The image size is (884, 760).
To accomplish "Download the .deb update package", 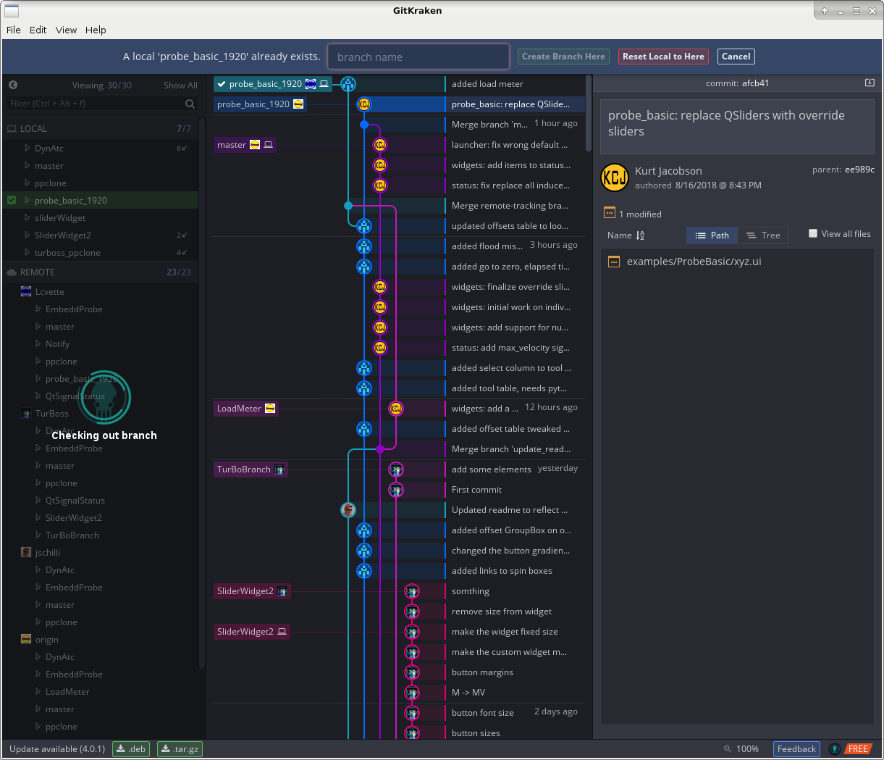I will tap(131, 749).
